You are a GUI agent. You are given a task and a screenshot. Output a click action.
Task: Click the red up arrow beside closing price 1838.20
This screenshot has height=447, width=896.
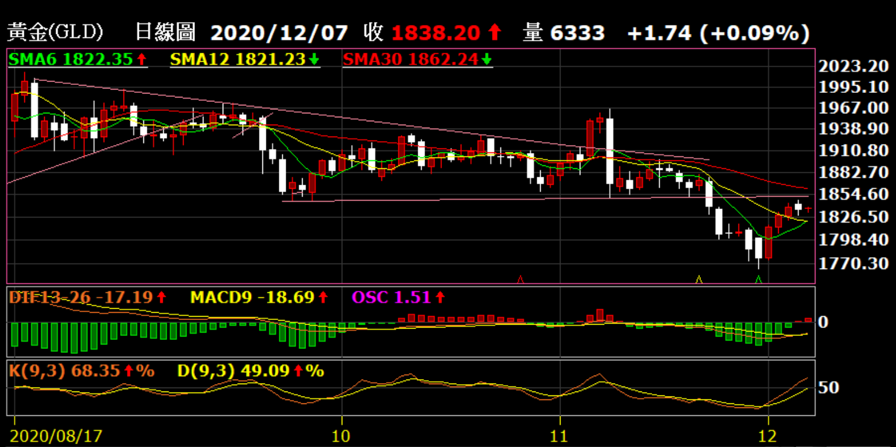pos(495,32)
